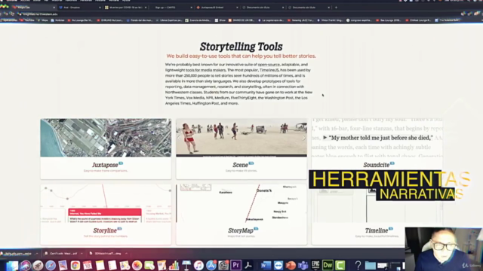This screenshot has height=271, width=483.
Task: Open Google Chrome from the dock
Action: (x=75, y=266)
